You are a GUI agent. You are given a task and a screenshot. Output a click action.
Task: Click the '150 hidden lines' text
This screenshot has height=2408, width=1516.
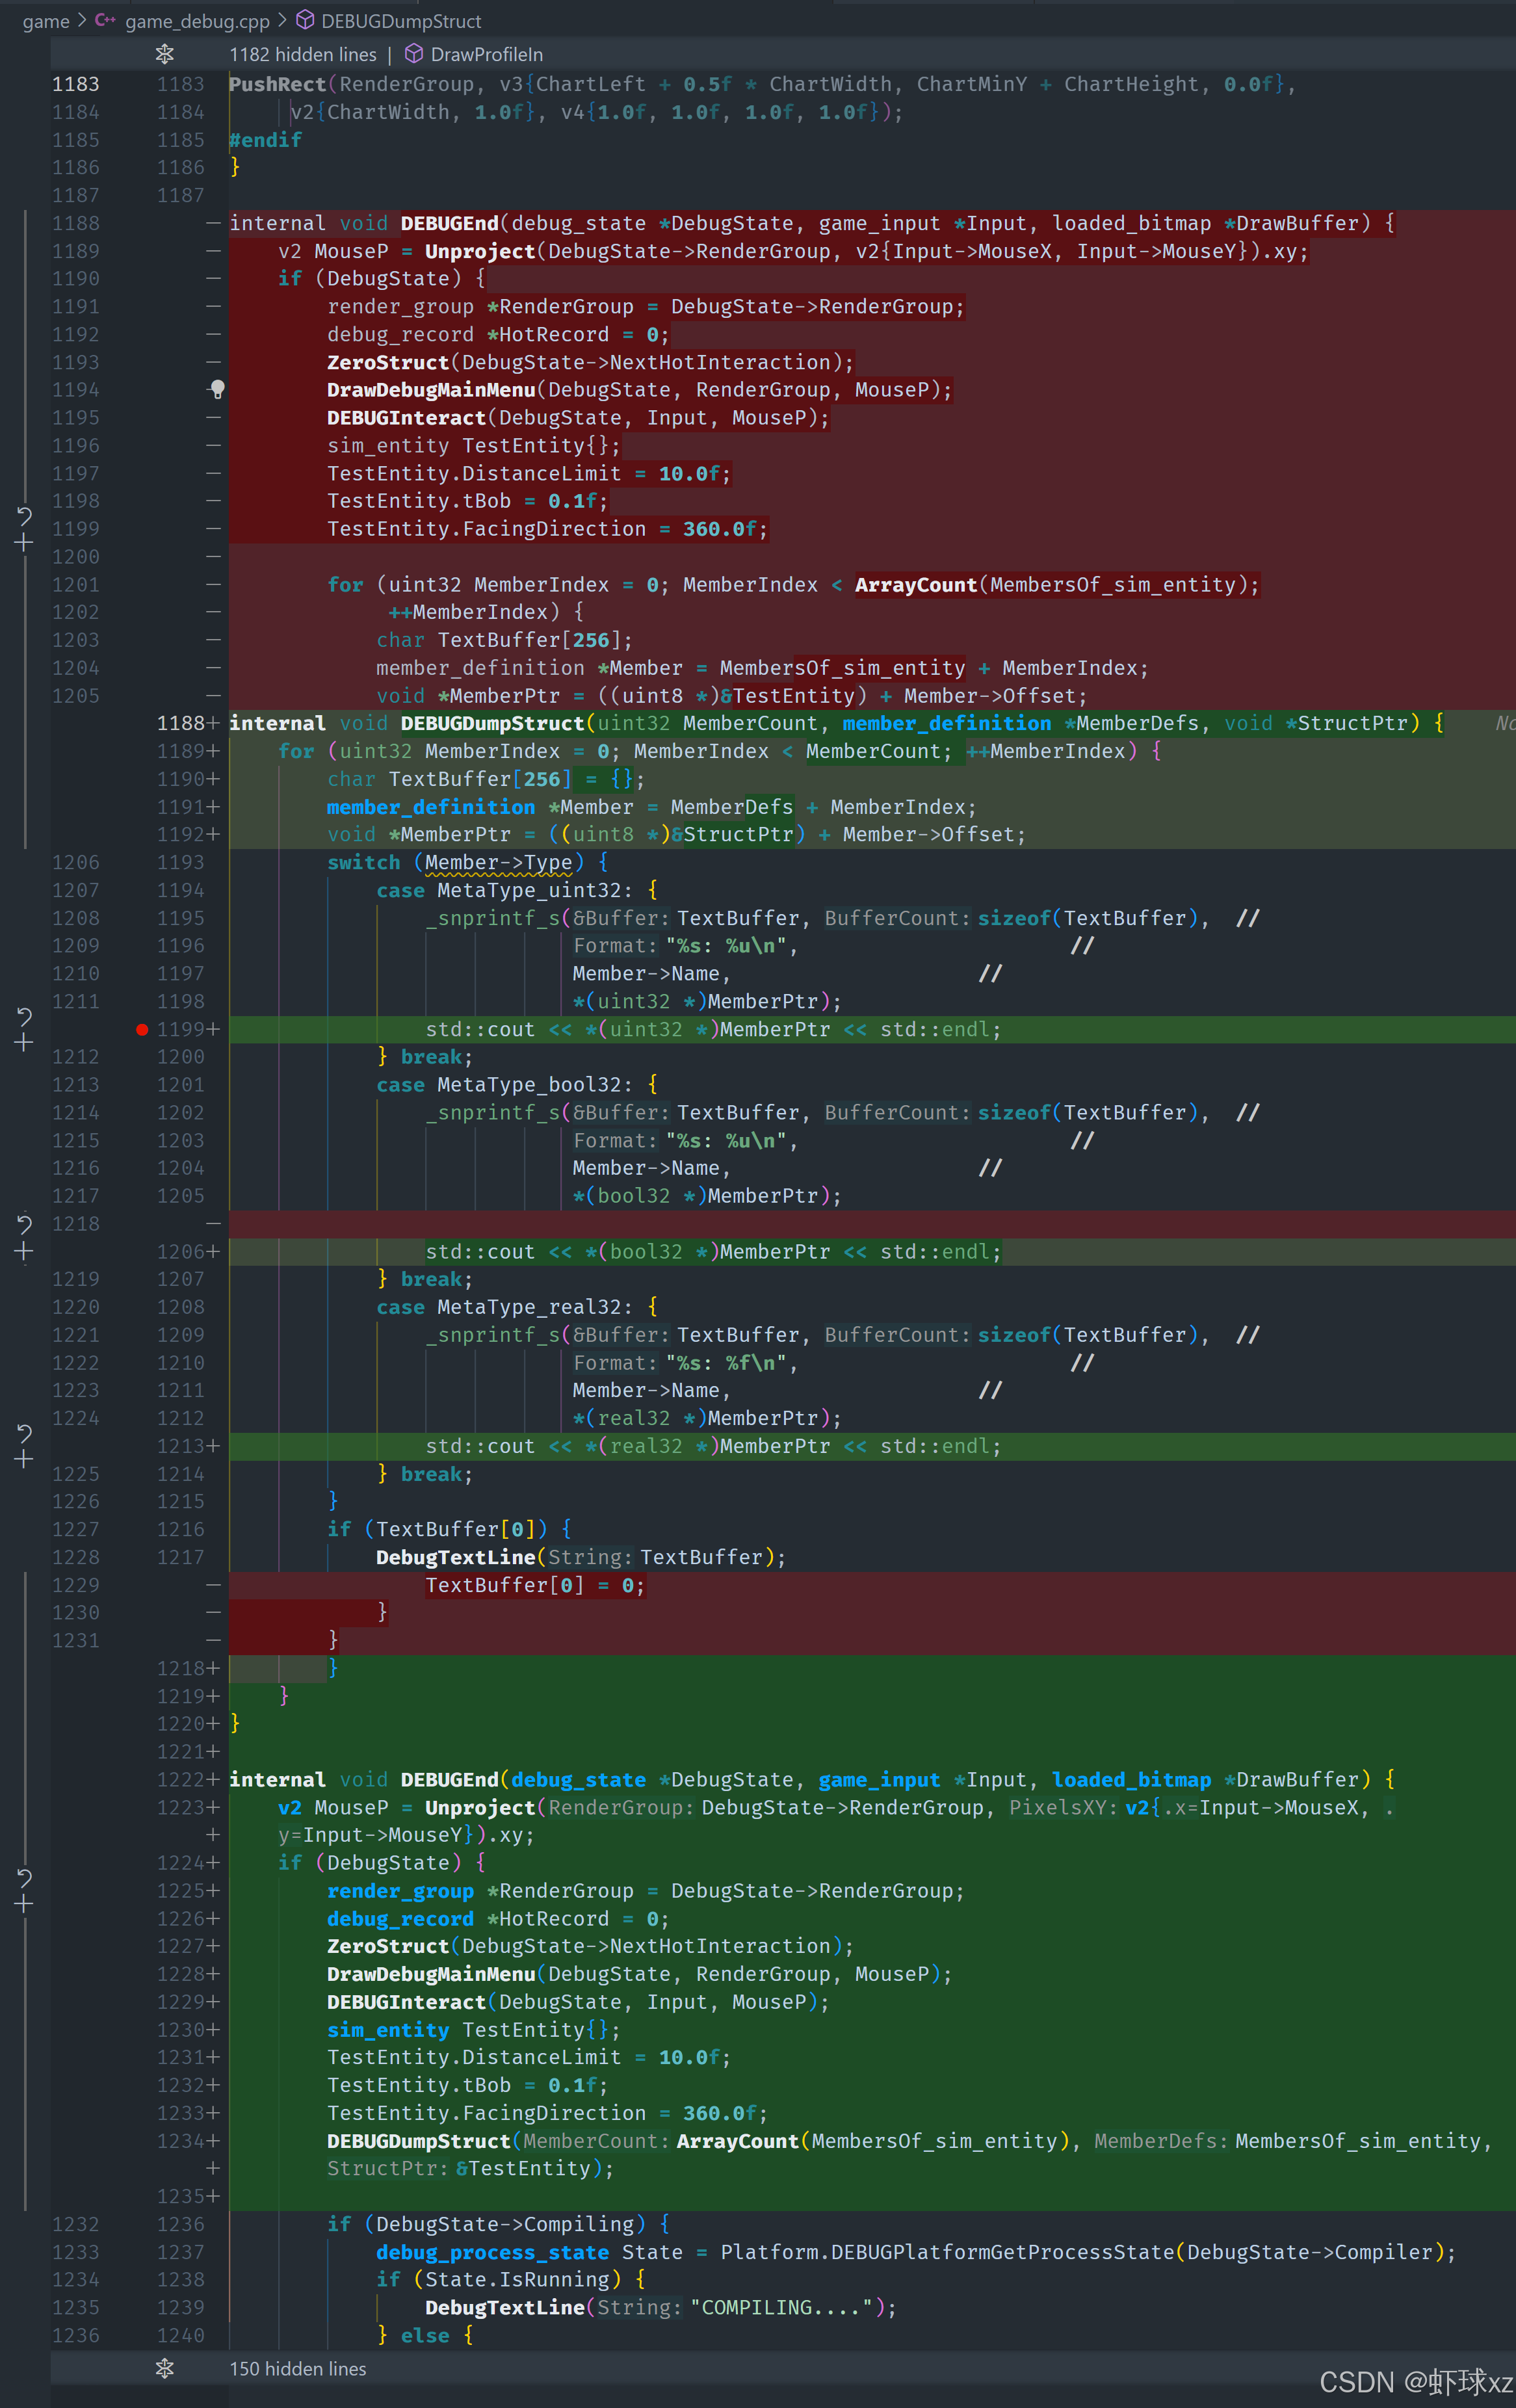pyautogui.click(x=298, y=2368)
